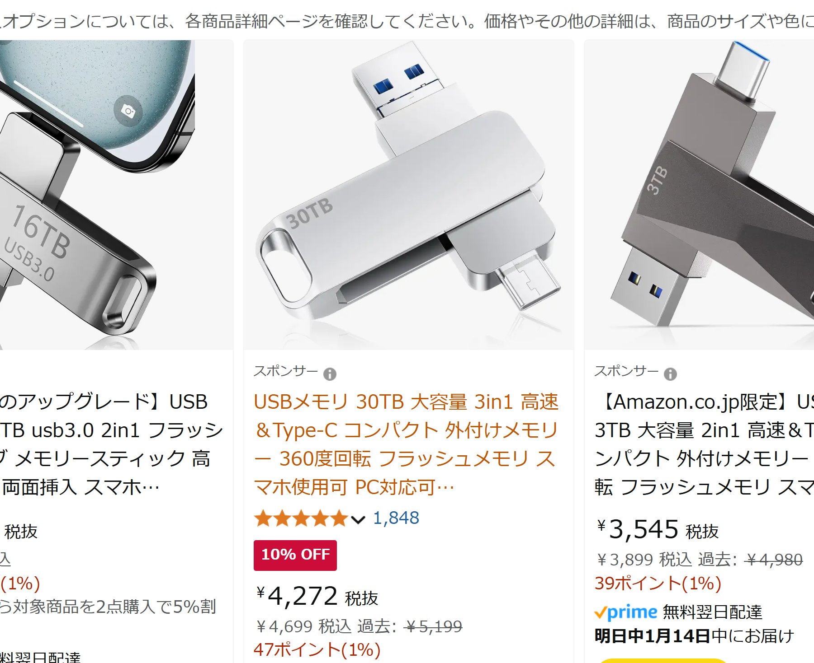The image size is (814, 663).
Task: Select the gray 3TB drive image
Action: pos(699,195)
